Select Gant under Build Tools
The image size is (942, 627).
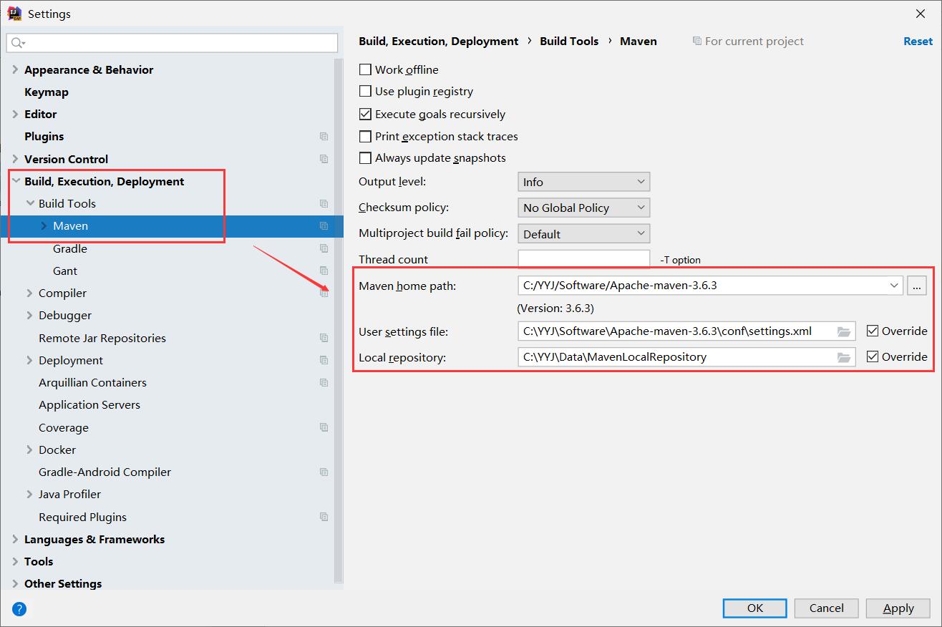pos(65,271)
